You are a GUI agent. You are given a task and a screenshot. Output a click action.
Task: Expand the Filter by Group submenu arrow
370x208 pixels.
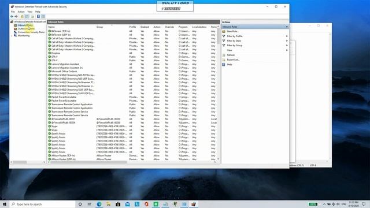click(x=287, y=45)
